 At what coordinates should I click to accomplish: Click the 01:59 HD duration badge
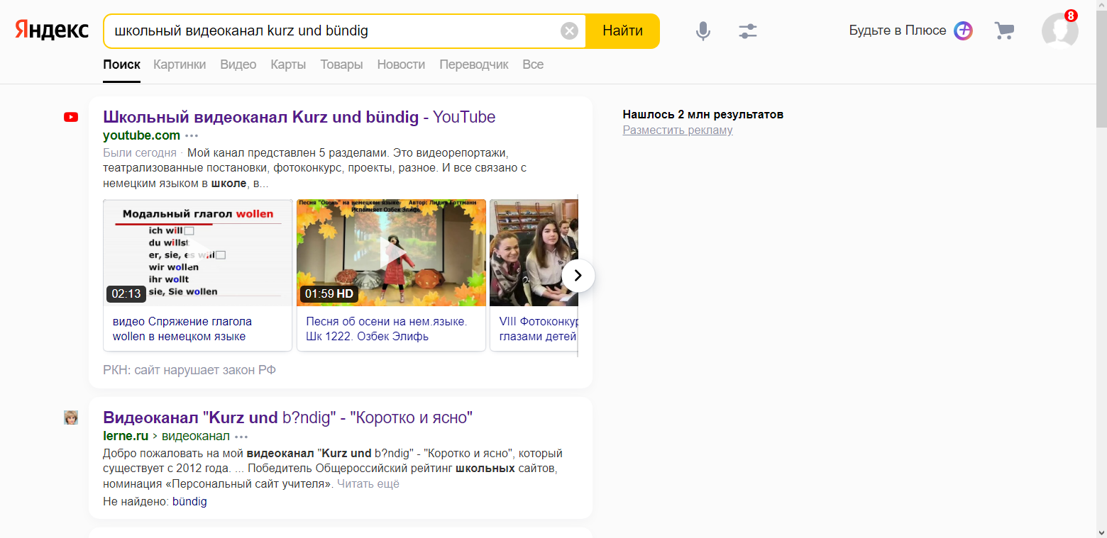[x=329, y=293]
